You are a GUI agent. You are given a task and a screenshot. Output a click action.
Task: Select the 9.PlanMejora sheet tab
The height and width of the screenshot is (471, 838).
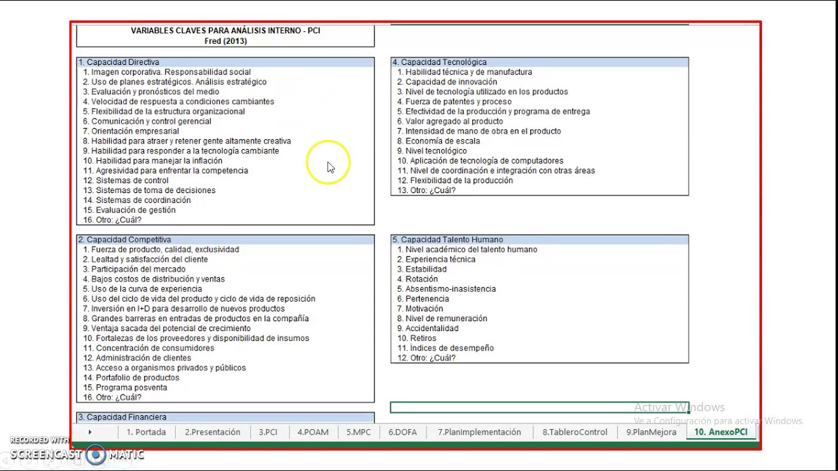coord(651,432)
